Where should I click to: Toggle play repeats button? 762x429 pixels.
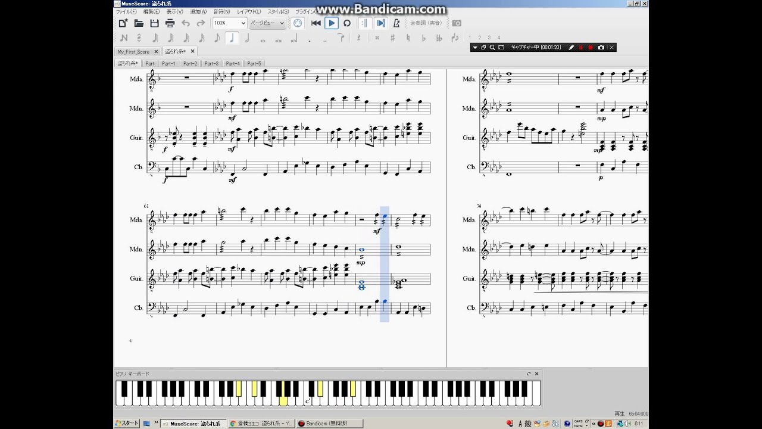pos(365,23)
